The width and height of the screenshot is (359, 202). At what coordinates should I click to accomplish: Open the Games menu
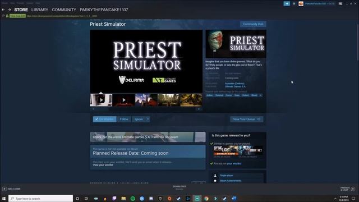30,3
